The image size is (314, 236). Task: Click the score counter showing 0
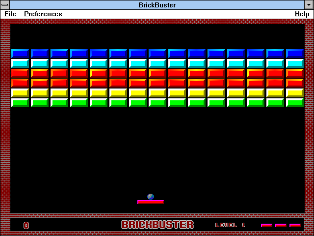(26, 225)
